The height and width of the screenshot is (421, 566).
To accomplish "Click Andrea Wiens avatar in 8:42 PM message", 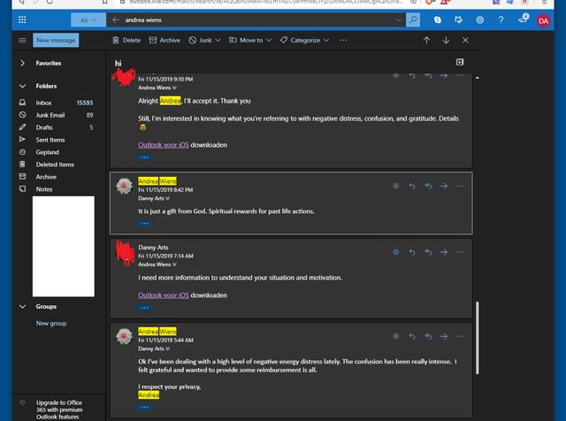I will click(x=124, y=187).
